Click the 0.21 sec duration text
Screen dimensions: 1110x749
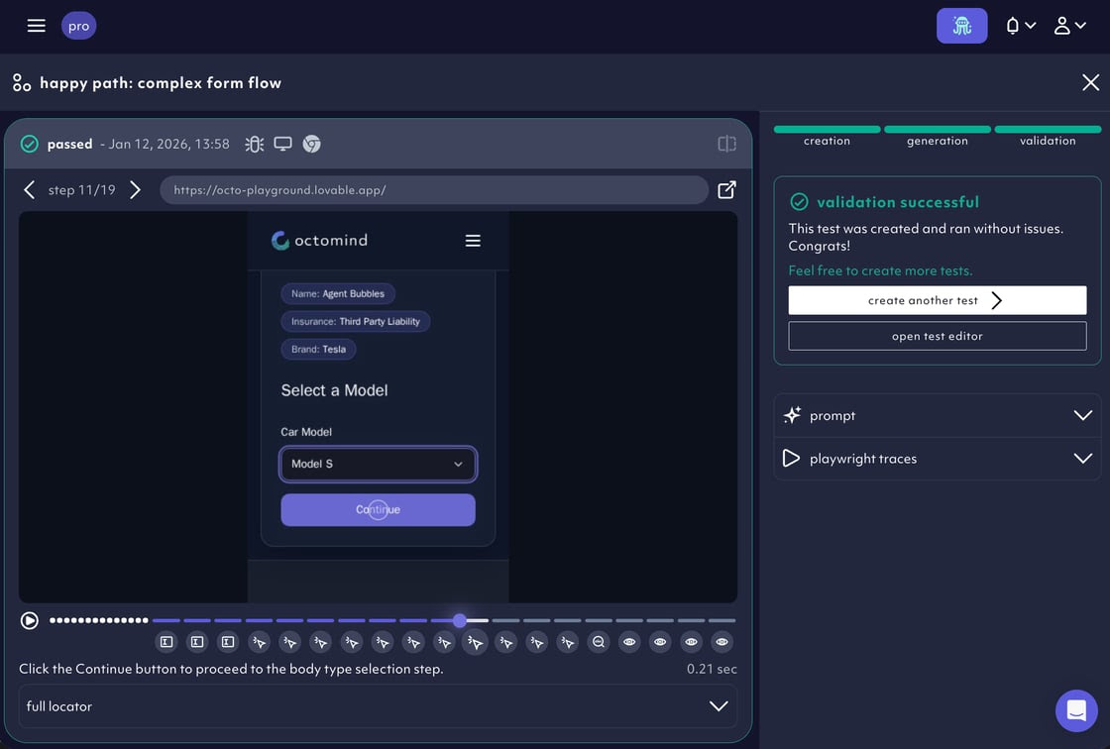pyautogui.click(x=712, y=669)
